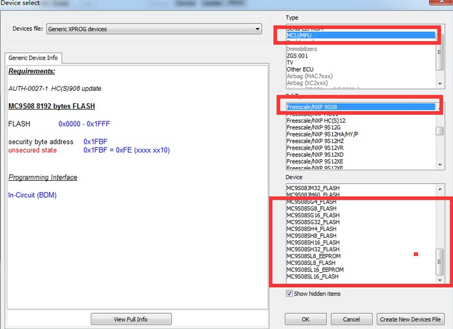Select MC9S08SG8_FLASH device

pos(360,208)
